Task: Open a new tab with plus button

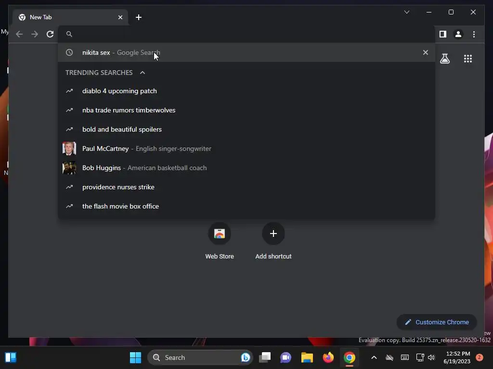Action: click(139, 17)
